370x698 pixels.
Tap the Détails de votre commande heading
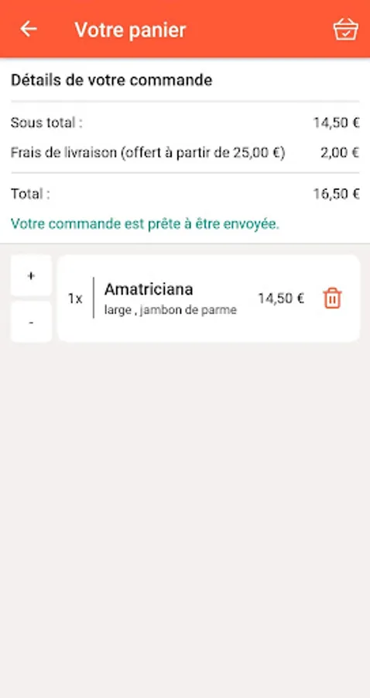pos(111,80)
